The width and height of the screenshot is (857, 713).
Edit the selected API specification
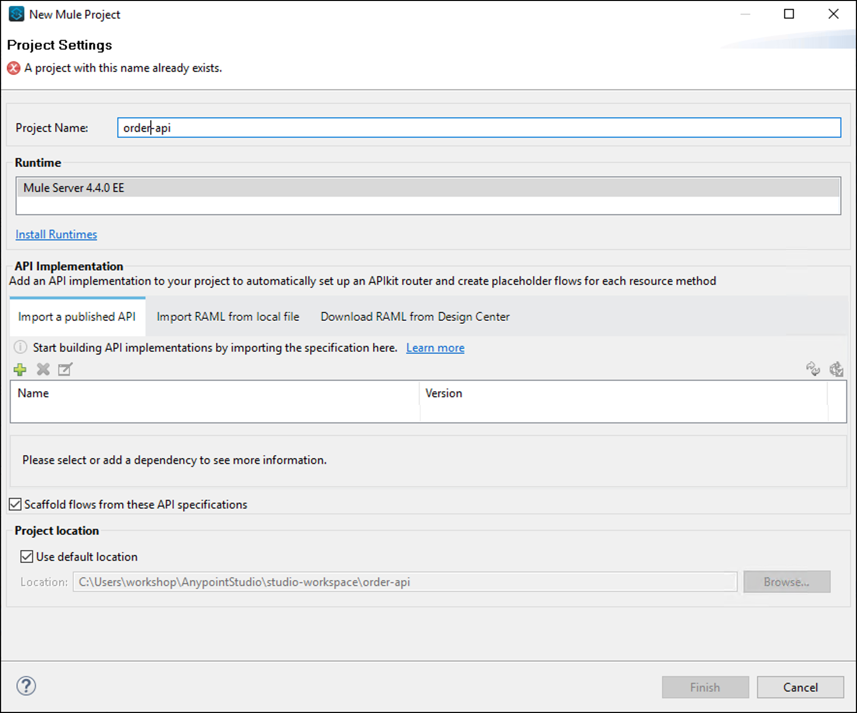[65, 370]
